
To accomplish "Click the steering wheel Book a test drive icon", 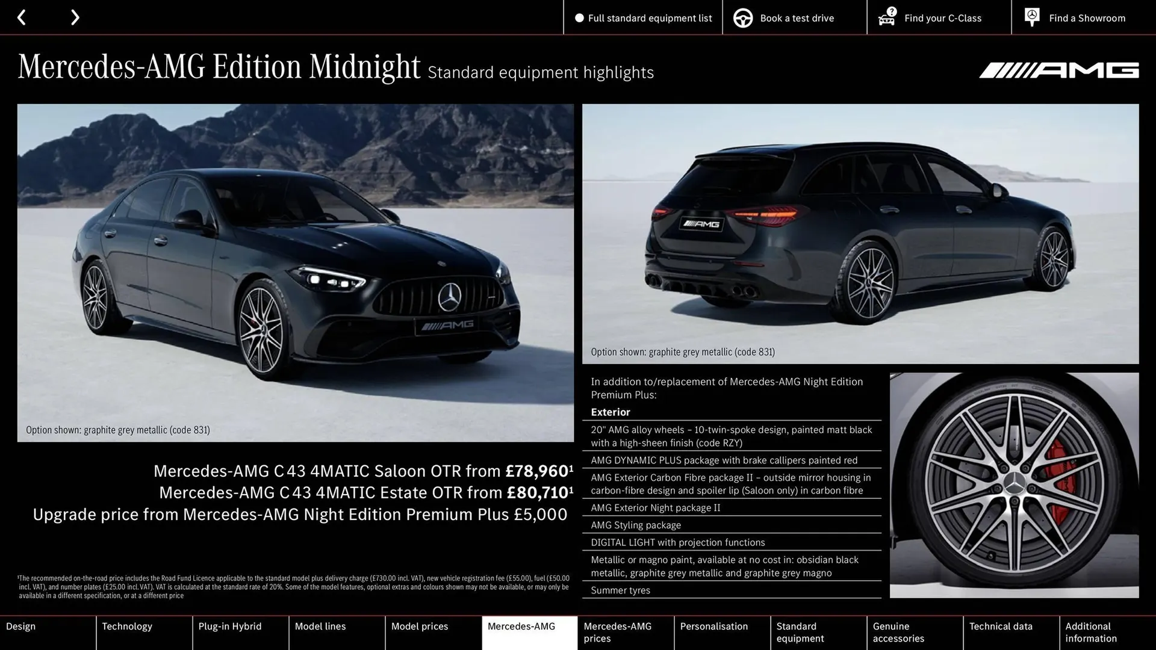I will pyautogui.click(x=742, y=17).
